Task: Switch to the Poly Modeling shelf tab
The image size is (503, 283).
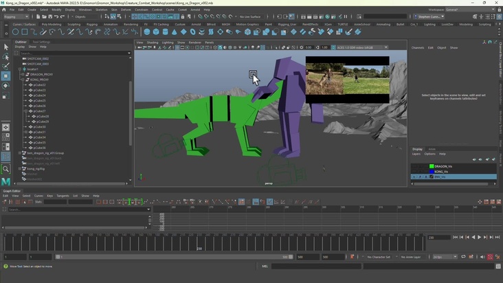Action: point(52,24)
